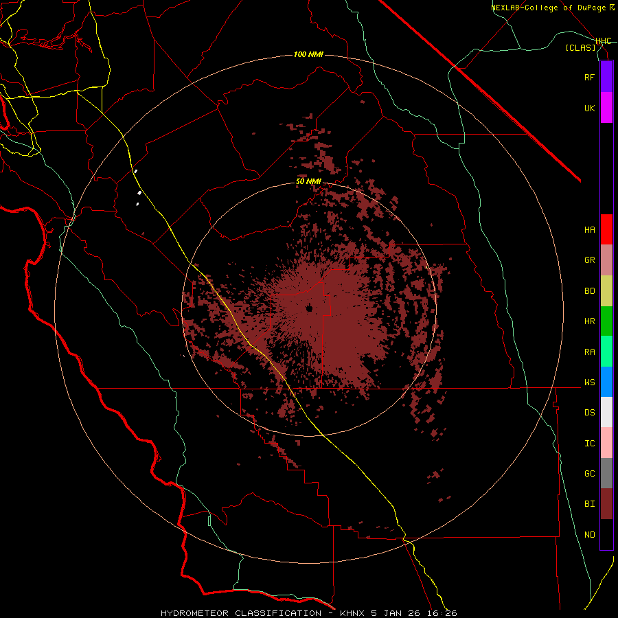Click the [CLAS] legend header
The height and width of the screenshot is (618, 618).
point(580,47)
